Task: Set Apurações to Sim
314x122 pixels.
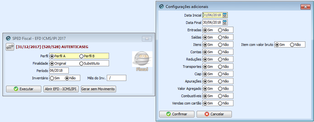Action: coord(208,81)
